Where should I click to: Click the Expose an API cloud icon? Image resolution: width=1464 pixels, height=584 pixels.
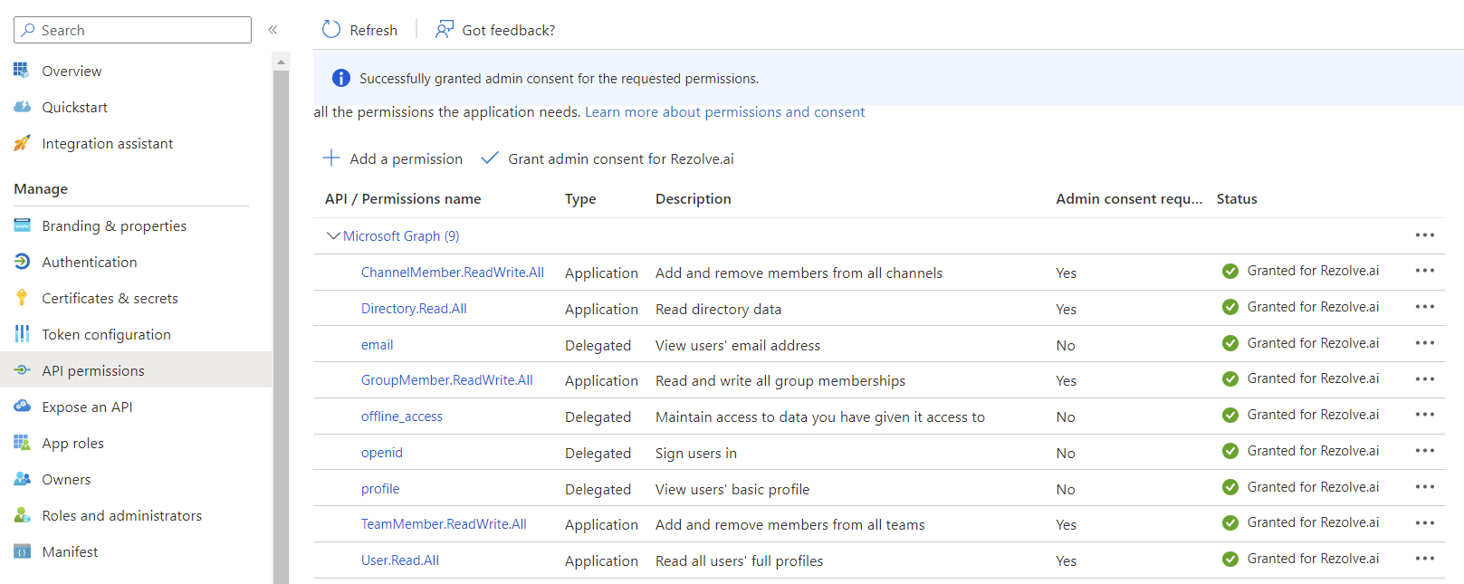pos(22,407)
